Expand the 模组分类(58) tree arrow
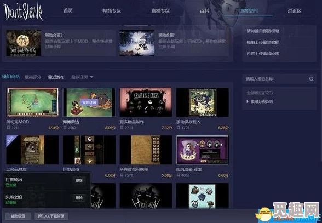This screenshot has height=223, width=322. pyautogui.click(x=248, y=101)
